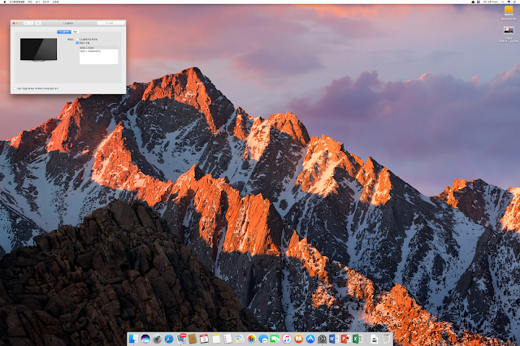This screenshot has width=520, height=346.
Task: Launch Siri from the Dock
Action: click(145, 339)
